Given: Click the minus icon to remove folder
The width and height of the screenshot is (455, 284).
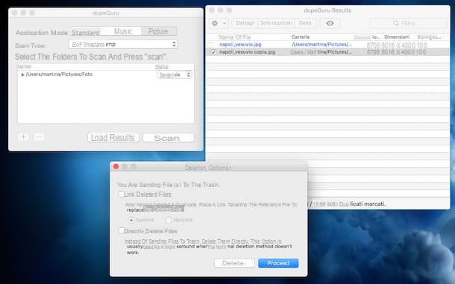Looking at the screenshot, I should [39, 137].
